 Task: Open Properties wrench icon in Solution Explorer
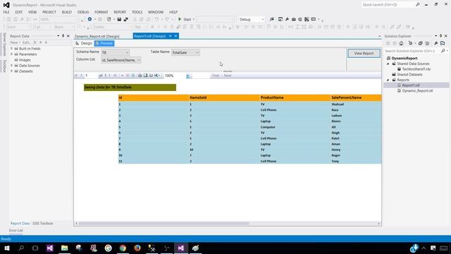coord(436,43)
